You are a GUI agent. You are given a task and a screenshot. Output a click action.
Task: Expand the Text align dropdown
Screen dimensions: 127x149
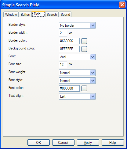click(x=77, y=96)
